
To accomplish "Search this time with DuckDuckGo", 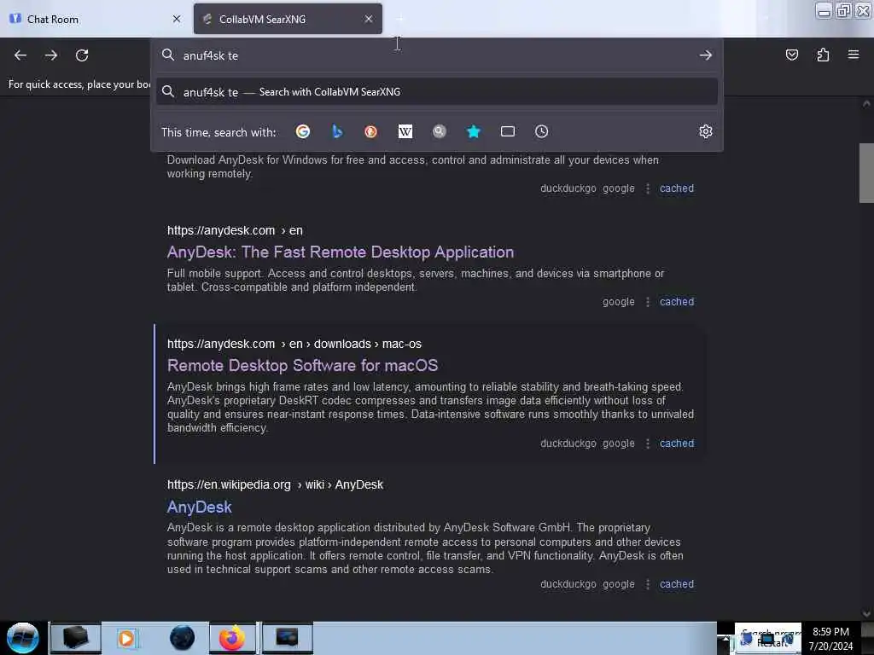I will 370,131.
